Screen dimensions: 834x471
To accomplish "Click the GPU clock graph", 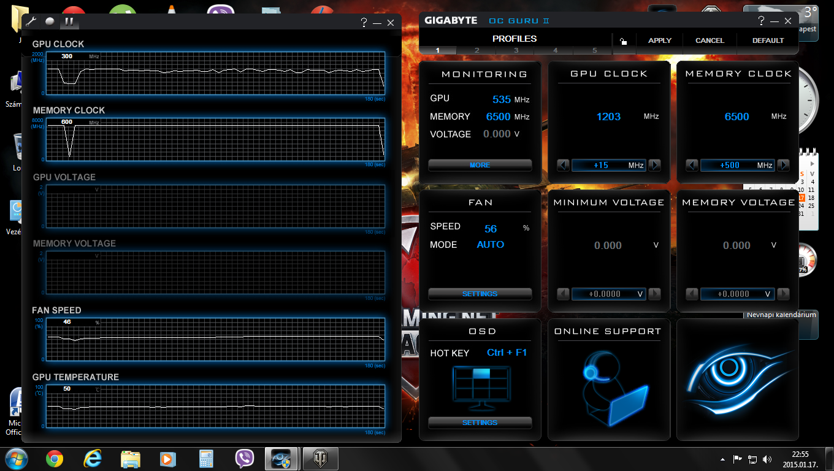I will point(215,74).
